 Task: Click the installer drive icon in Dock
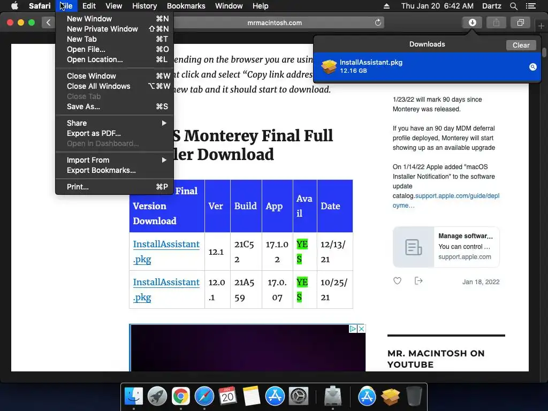(333, 396)
